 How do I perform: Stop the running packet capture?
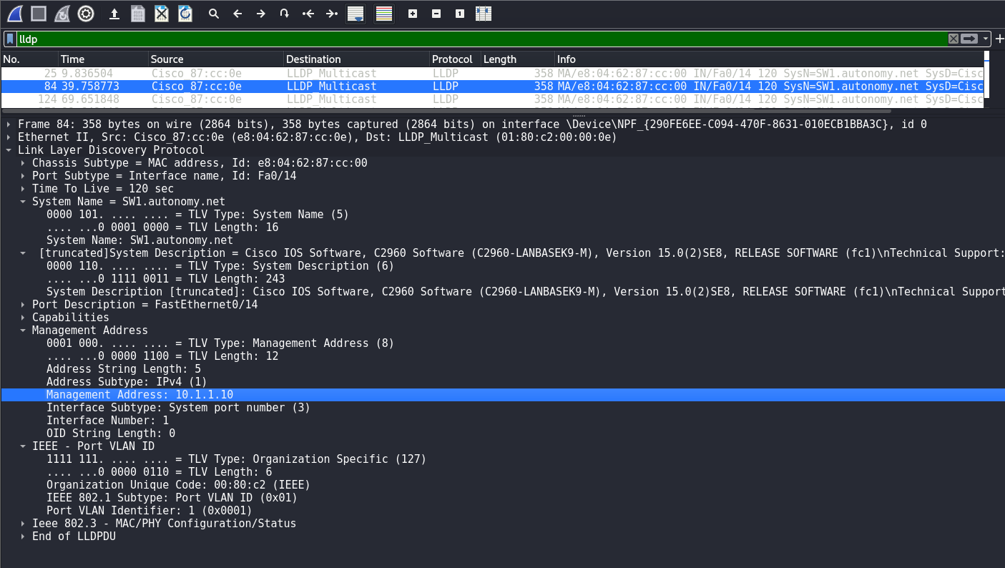(39, 14)
